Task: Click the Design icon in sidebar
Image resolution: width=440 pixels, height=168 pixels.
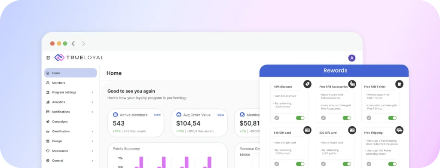Action: (x=48, y=141)
